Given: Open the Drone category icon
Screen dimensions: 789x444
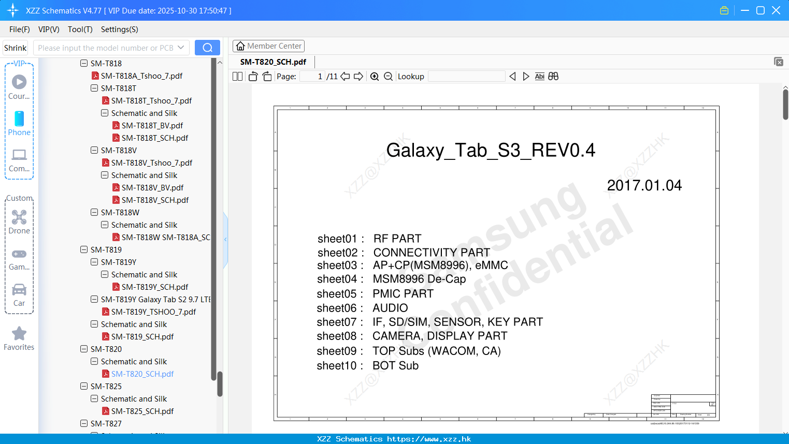Looking at the screenshot, I should (19, 222).
